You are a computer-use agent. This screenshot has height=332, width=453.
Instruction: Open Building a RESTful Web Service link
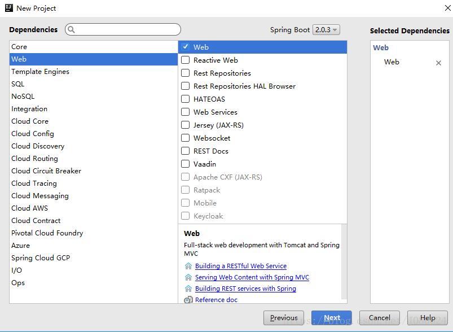(241, 266)
